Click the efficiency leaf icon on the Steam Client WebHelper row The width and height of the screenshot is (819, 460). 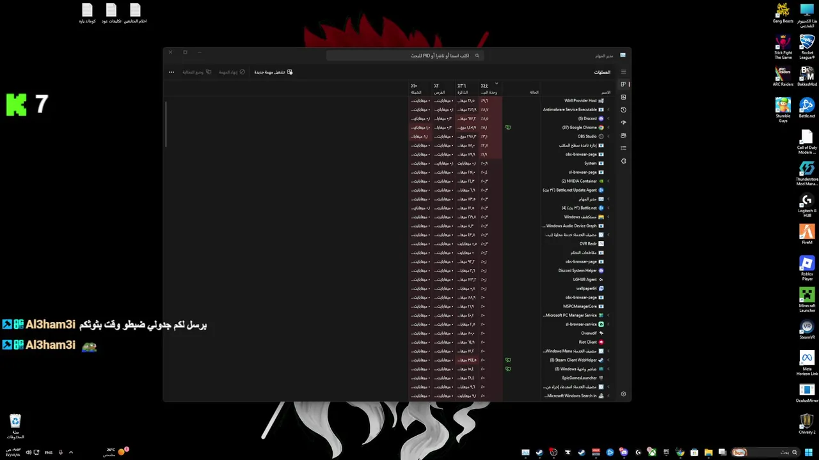tap(508, 360)
